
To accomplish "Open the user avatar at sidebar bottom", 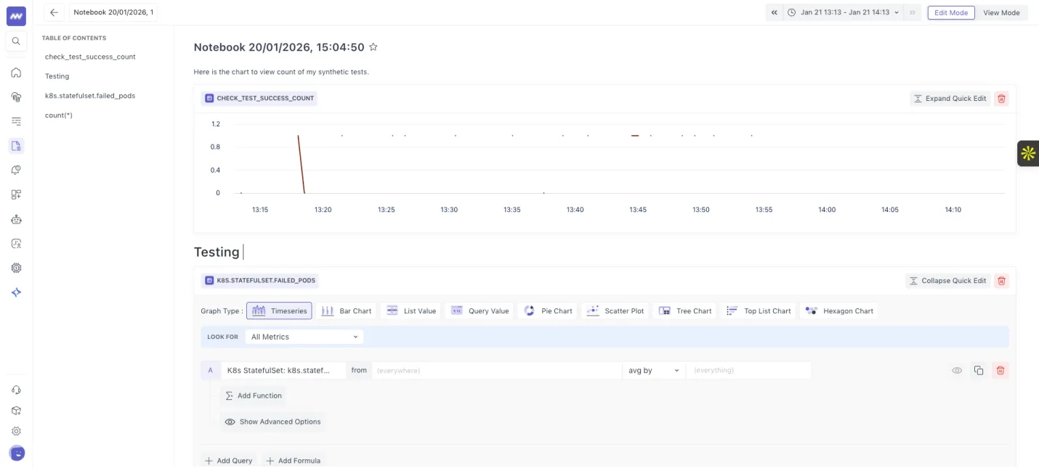I will click(17, 453).
